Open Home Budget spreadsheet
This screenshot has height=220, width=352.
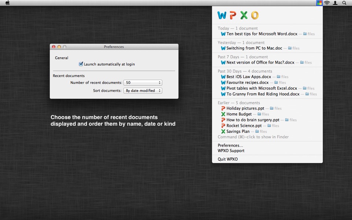[x=239, y=114]
